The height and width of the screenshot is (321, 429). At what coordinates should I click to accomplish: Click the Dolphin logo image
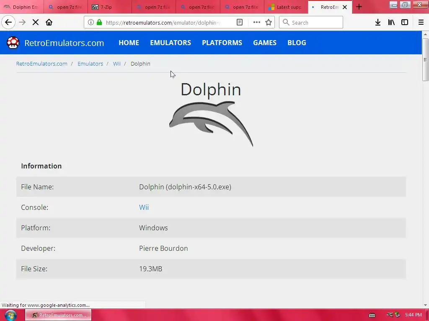pyautogui.click(x=211, y=124)
